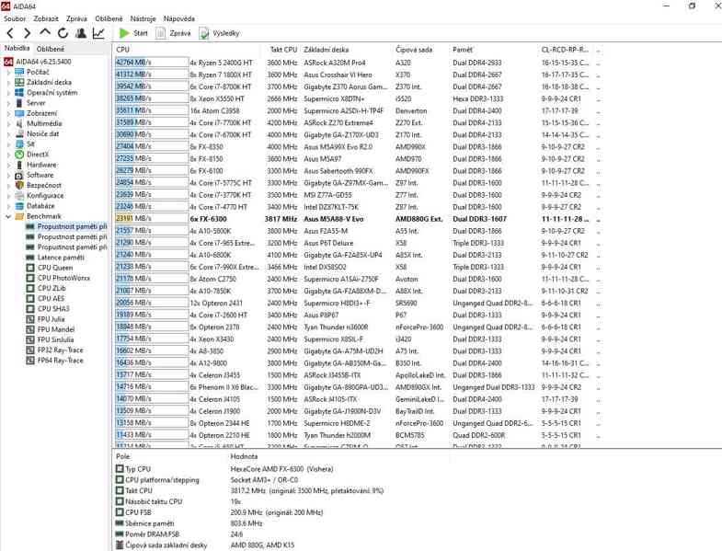Select the 8x Ryzen 7 1800X HT row

(x=357, y=75)
